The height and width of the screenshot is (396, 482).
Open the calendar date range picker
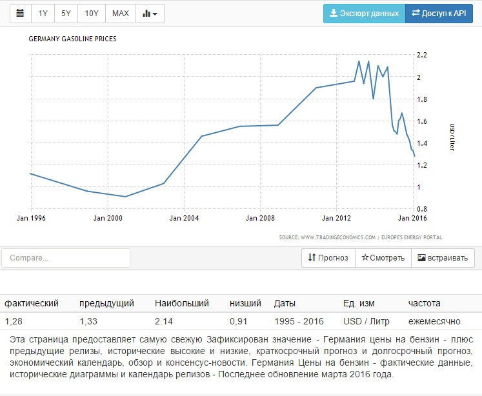(x=20, y=14)
